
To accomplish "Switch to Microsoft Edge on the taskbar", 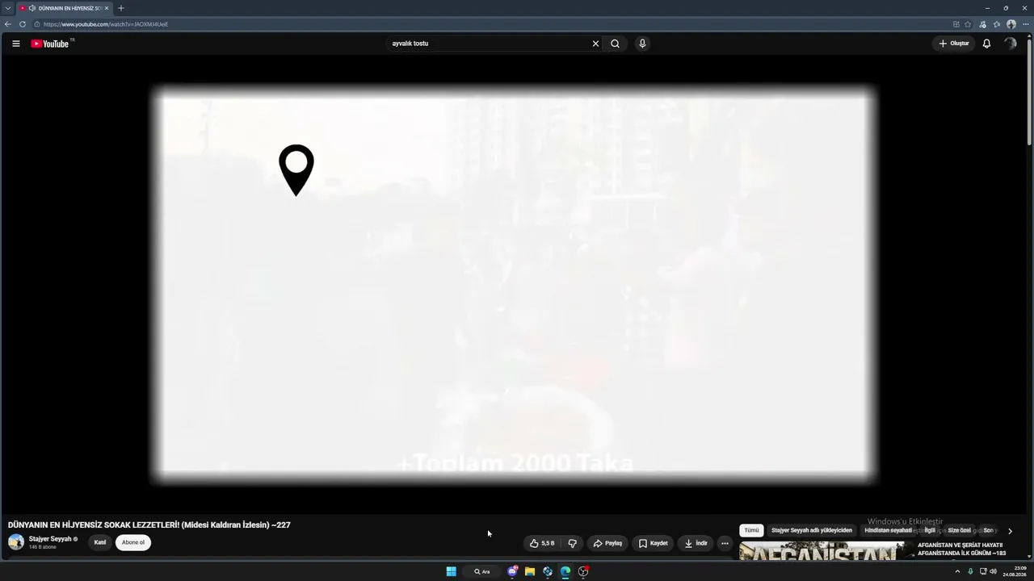I will click(565, 571).
